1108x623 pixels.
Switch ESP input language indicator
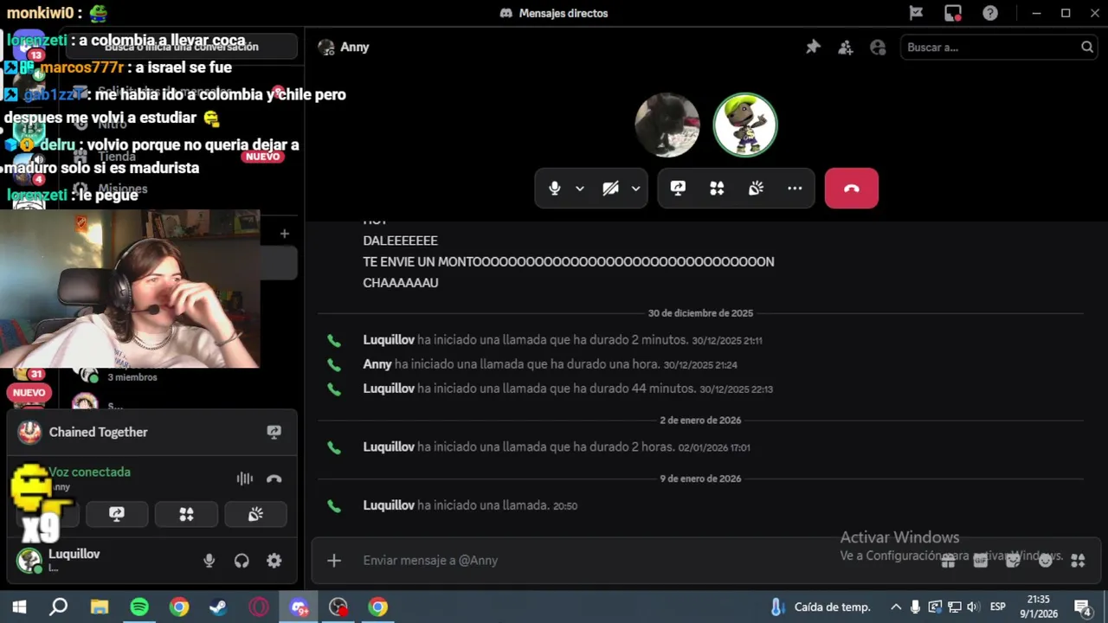point(998,607)
